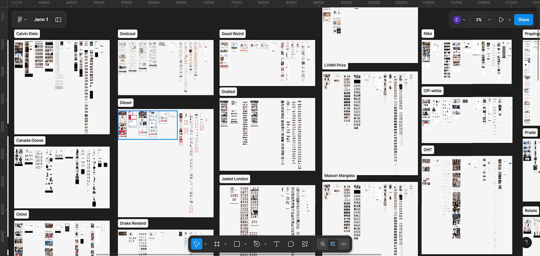
Task: Select the Drake Related section label
Action: [133, 223]
